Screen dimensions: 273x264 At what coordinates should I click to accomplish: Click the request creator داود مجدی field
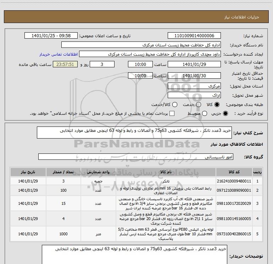pos(150,54)
